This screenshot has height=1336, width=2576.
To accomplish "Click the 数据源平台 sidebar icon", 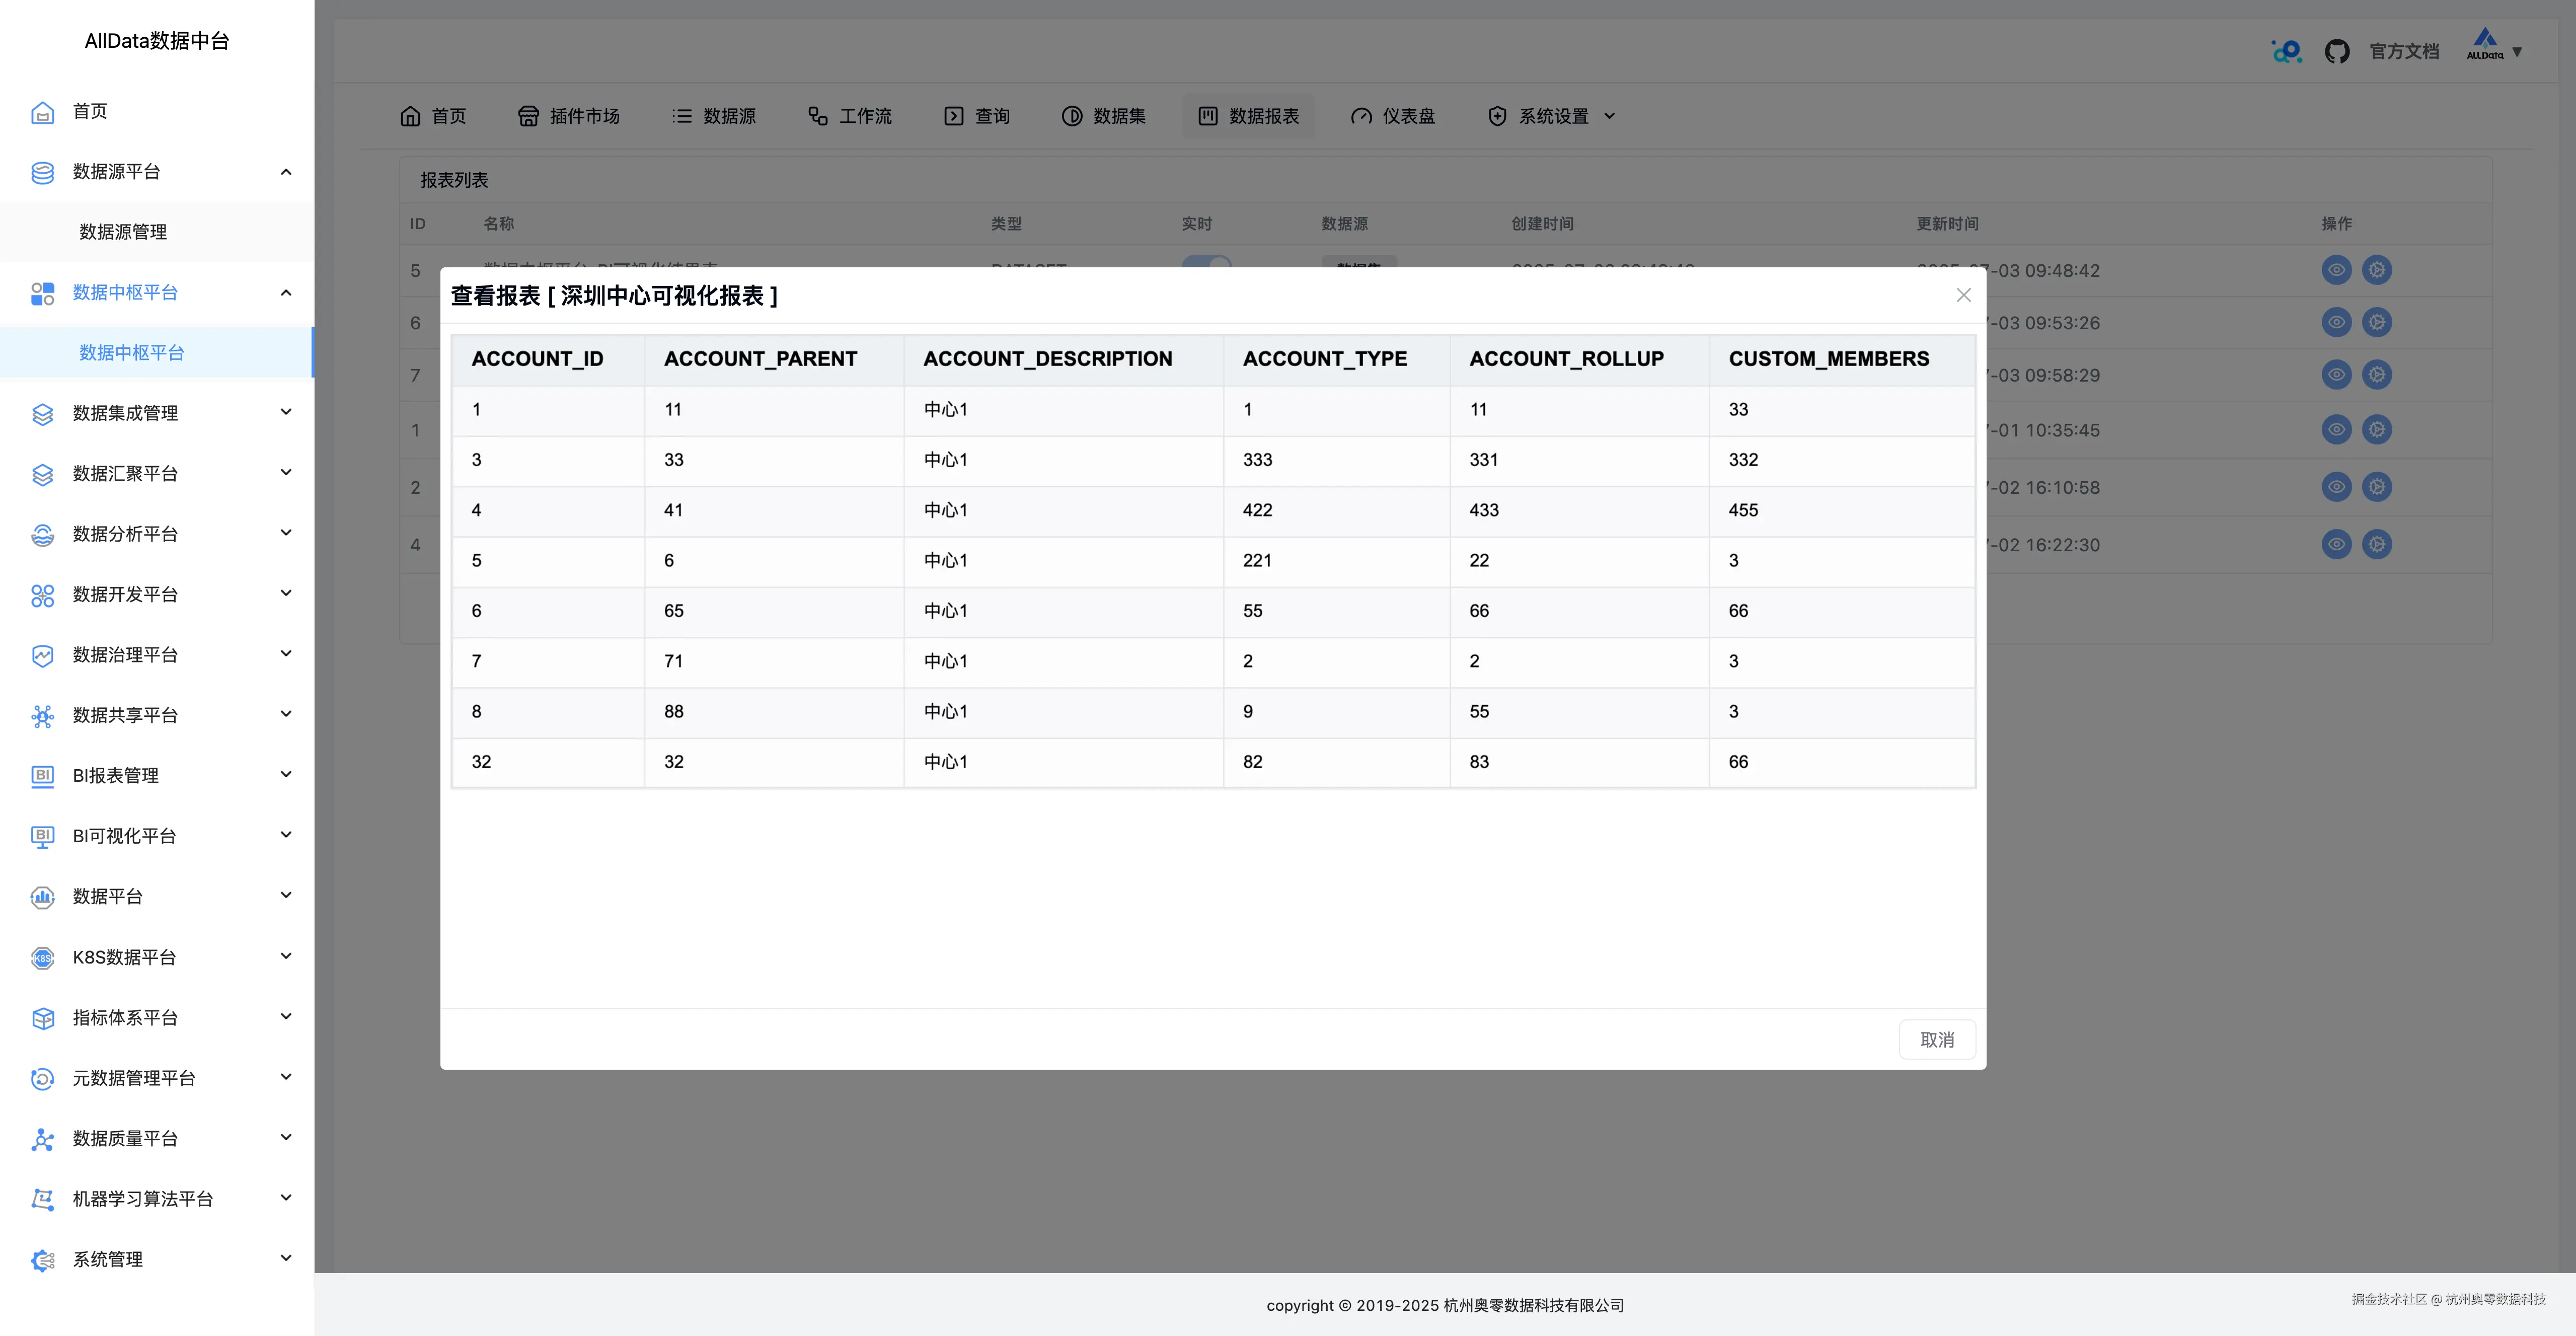I will pos(42,172).
